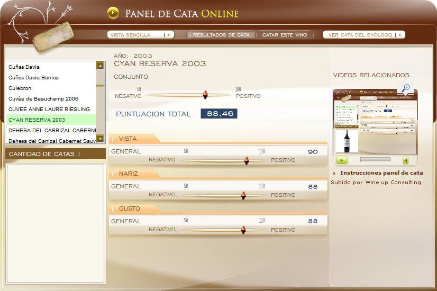This screenshot has height=291, width=437.
Task: Click the video progress bar
Action: pyautogui.click(x=375, y=159)
